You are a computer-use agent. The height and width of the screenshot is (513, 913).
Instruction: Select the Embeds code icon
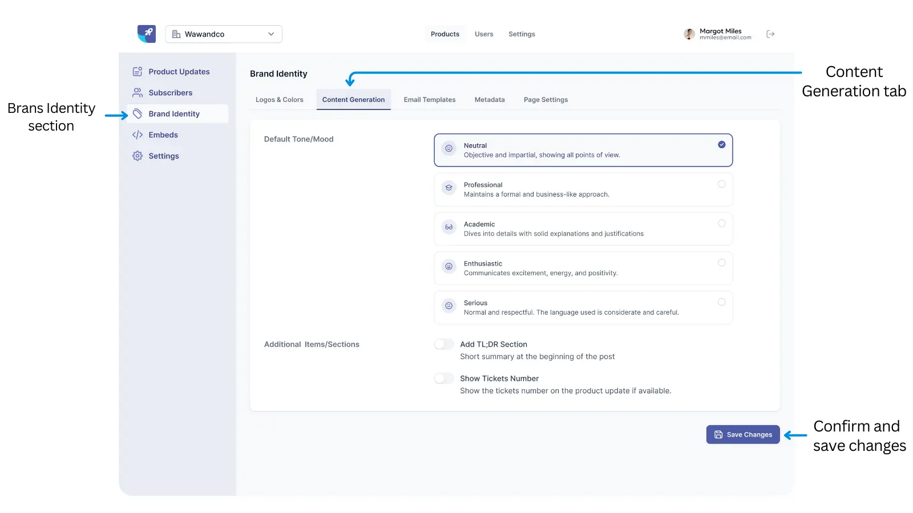click(138, 135)
